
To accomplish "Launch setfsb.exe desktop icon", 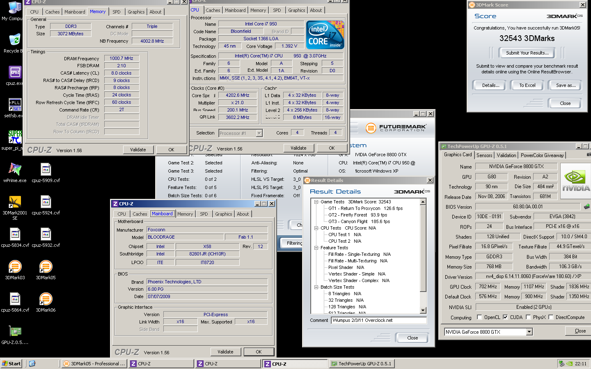I will coord(15,105).
